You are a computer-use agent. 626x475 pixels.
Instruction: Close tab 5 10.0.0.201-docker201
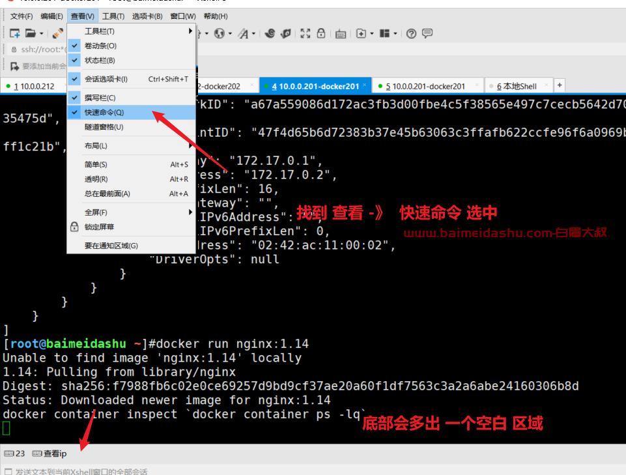477,85
